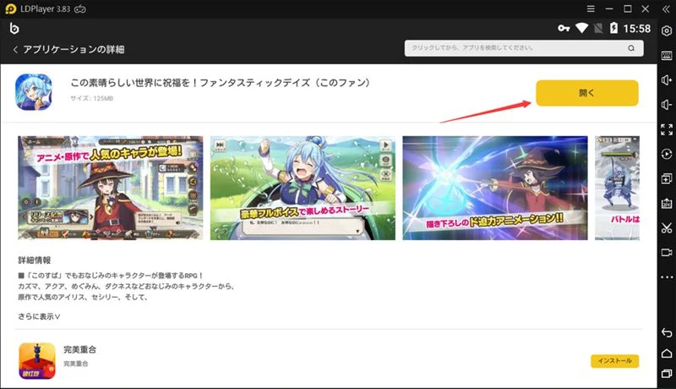Minimize the LDPlayer window
The width and height of the screenshot is (676, 389).
point(609,8)
